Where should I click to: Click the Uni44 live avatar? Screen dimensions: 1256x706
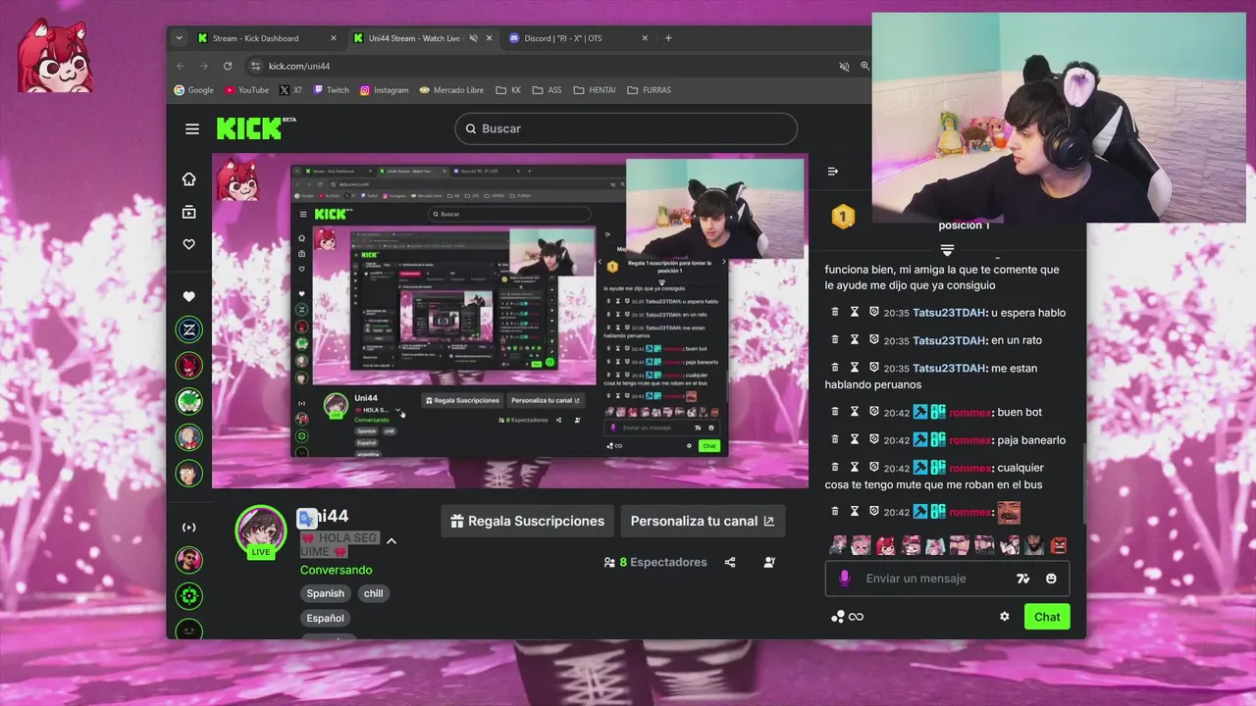[260, 531]
